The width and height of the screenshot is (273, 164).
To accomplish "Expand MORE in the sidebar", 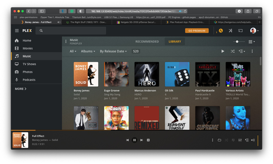I will click(x=21, y=89).
